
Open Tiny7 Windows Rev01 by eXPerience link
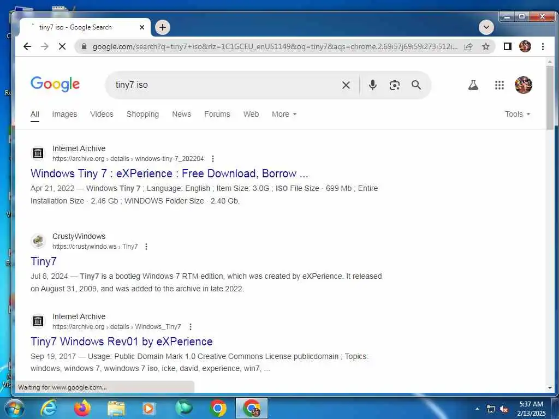[122, 342]
